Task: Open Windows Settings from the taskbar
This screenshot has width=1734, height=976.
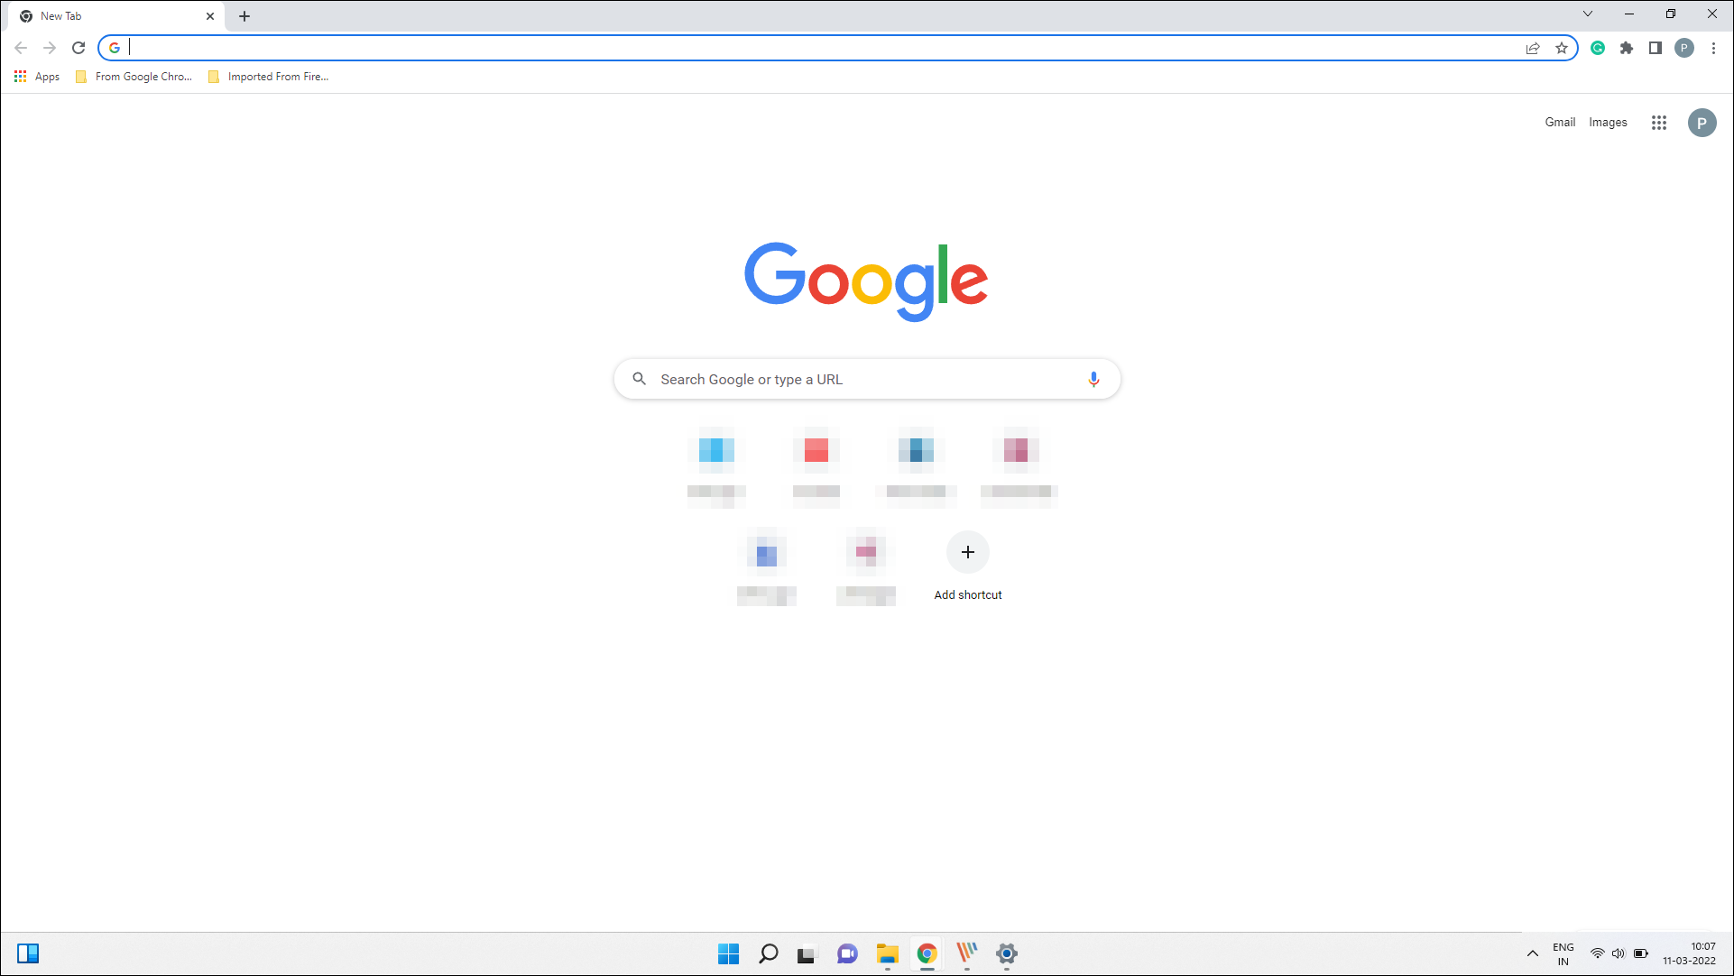Action: [x=1006, y=953]
